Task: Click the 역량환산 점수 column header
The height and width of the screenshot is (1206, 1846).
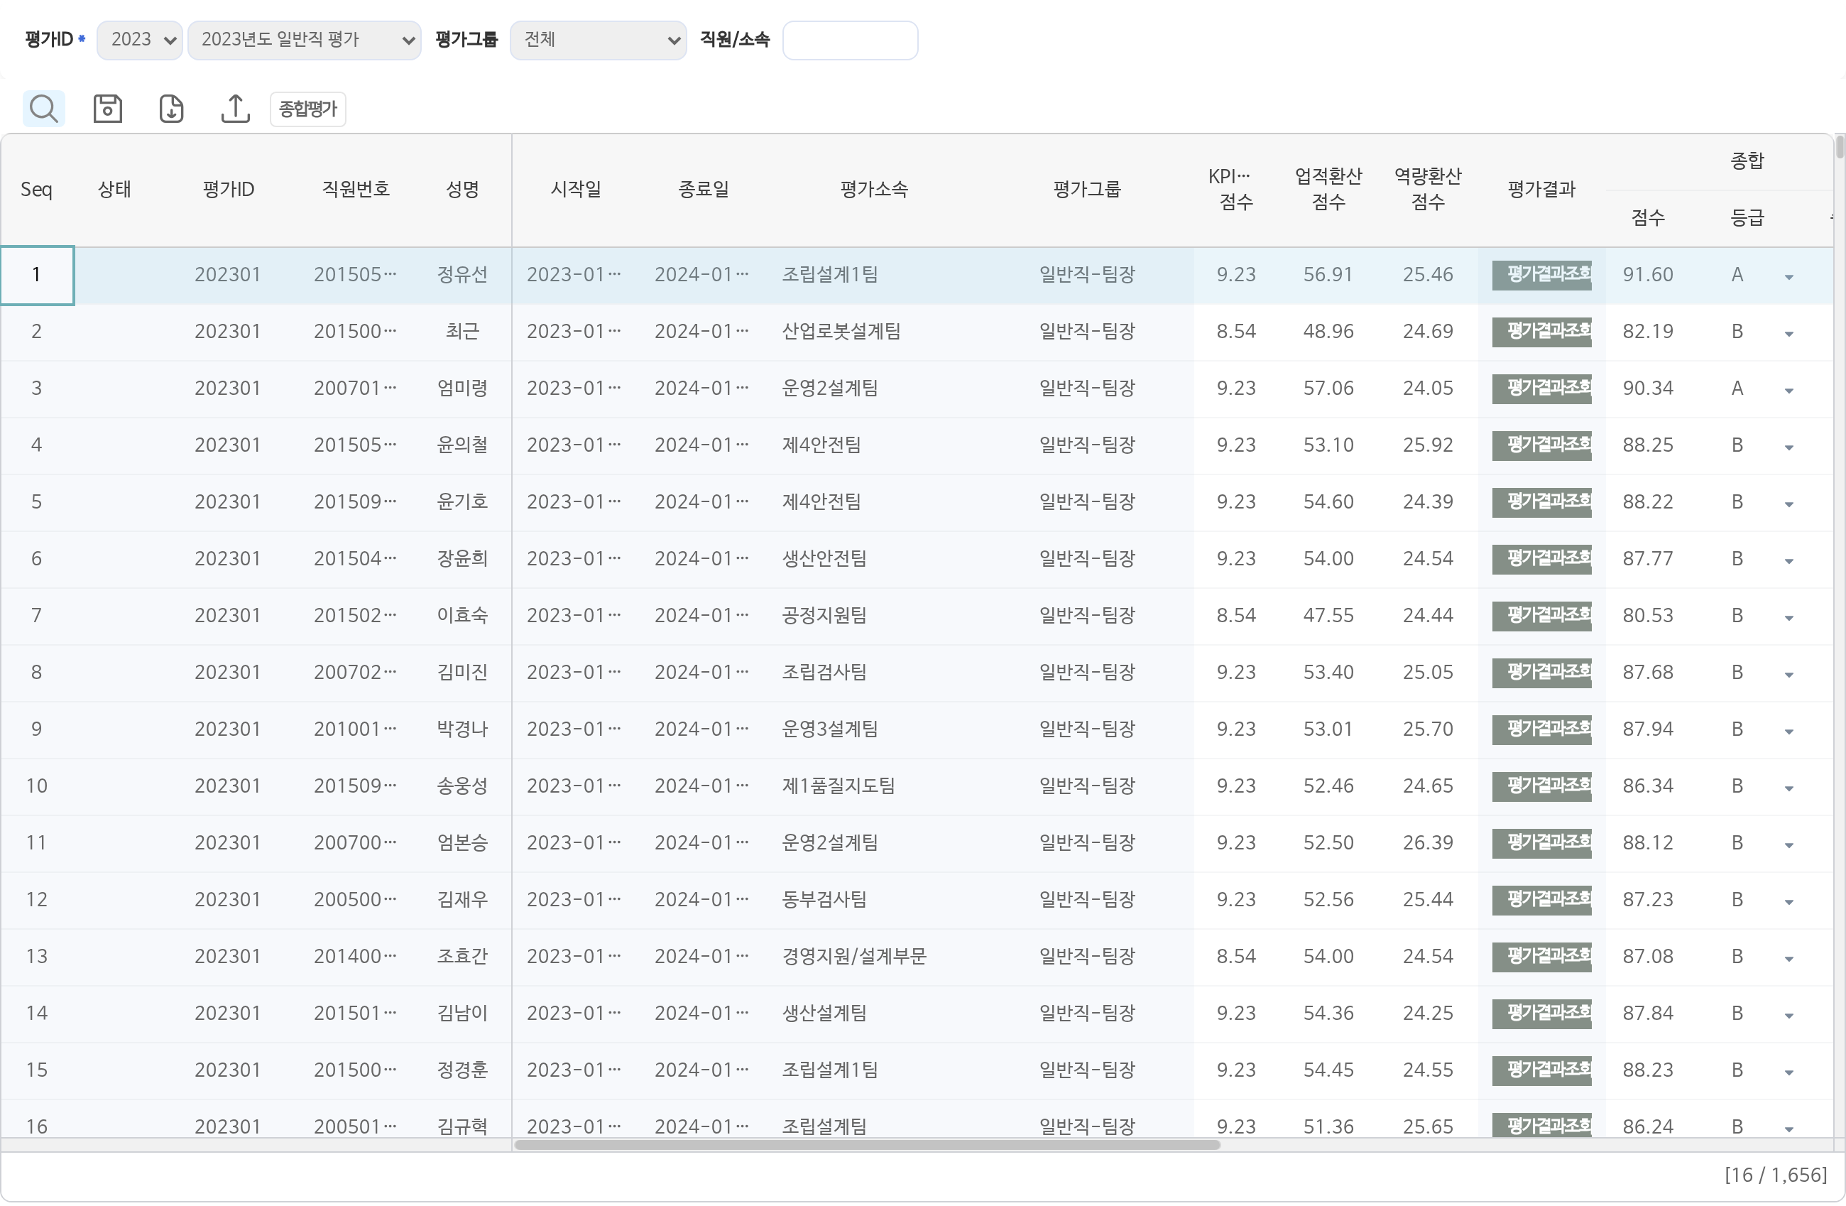Action: click(x=1427, y=190)
